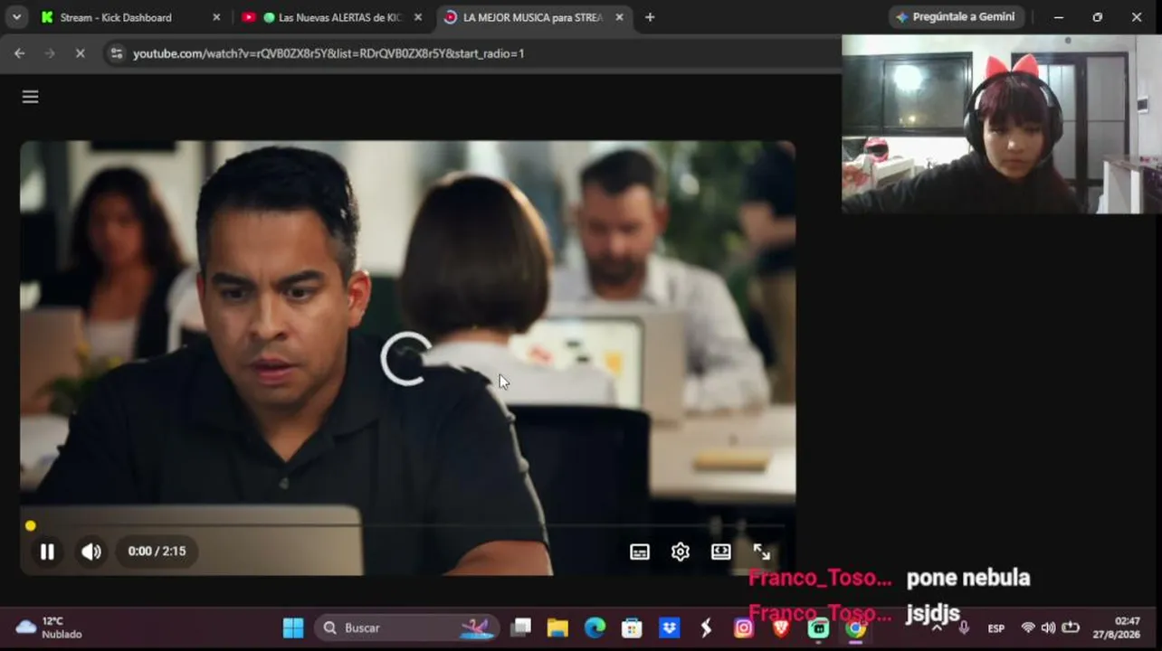The width and height of the screenshot is (1162, 651).
Task: Click the taskbar Buscar search box
Action: click(x=406, y=627)
